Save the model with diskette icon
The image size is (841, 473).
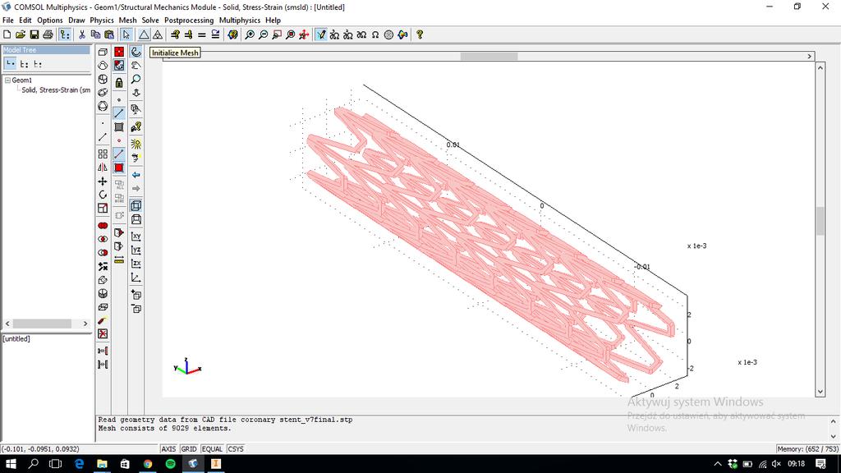34,34
